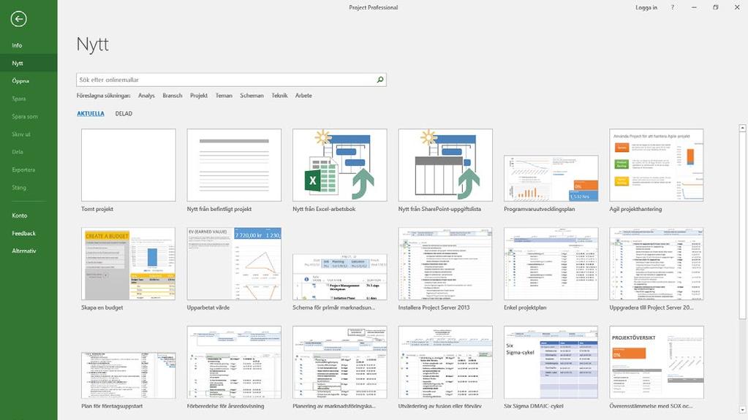748x420 pixels.
Task: Open Överensstämmelse med SOX template
Action: point(657,362)
